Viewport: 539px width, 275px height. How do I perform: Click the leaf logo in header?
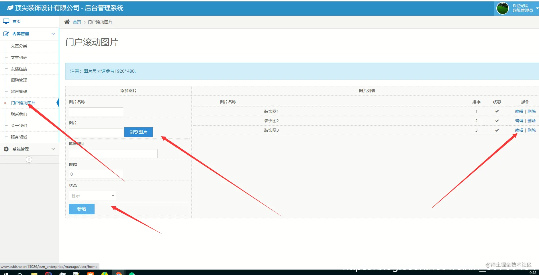(10, 8)
